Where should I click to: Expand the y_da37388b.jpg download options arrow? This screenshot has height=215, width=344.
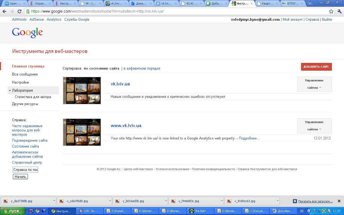coord(54,201)
